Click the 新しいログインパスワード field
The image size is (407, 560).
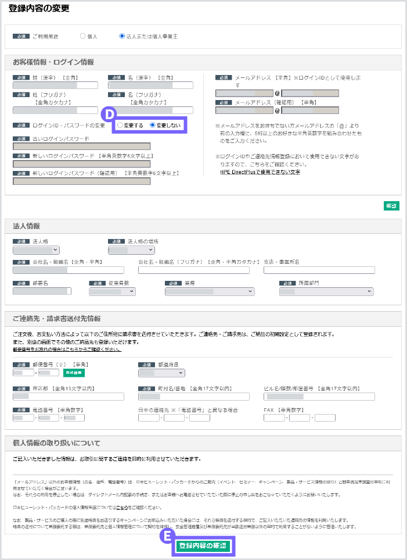point(82,164)
